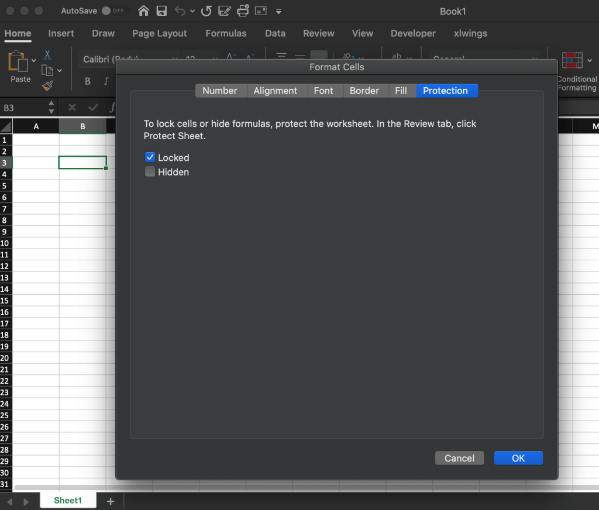
Task: Select the Format Painter brush icon
Action: pyautogui.click(x=47, y=86)
